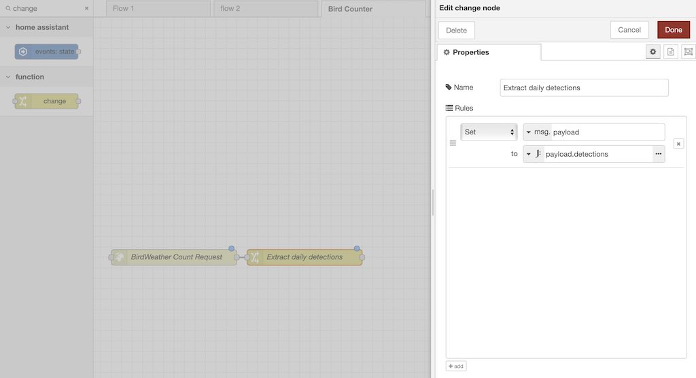The height and width of the screenshot is (378, 696).
Task: Click the http request icon on BirdWeather node
Action: pyautogui.click(x=119, y=257)
